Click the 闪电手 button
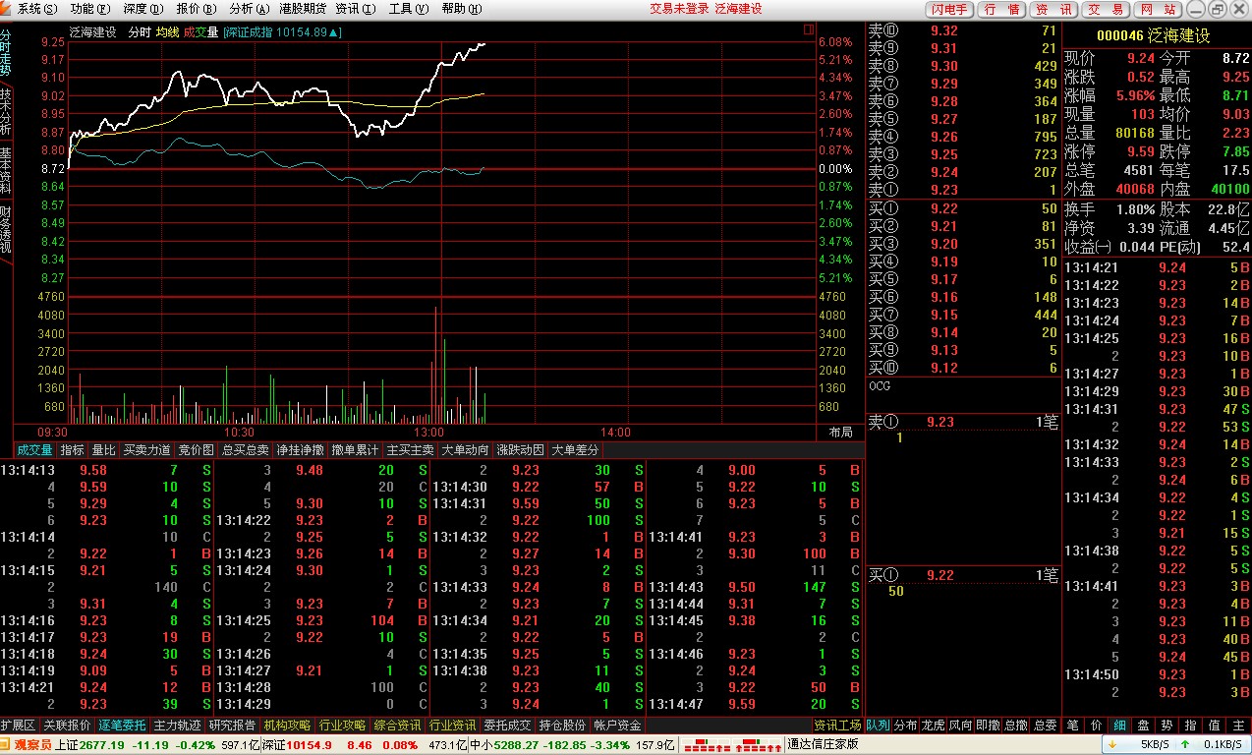 click(950, 9)
